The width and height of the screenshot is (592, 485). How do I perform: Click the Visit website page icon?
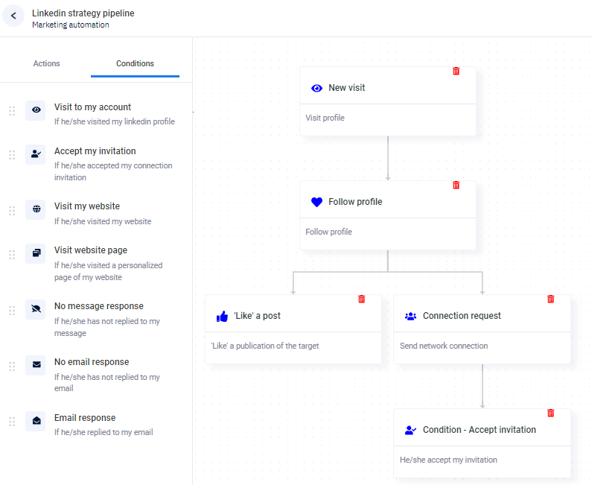(x=35, y=253)
